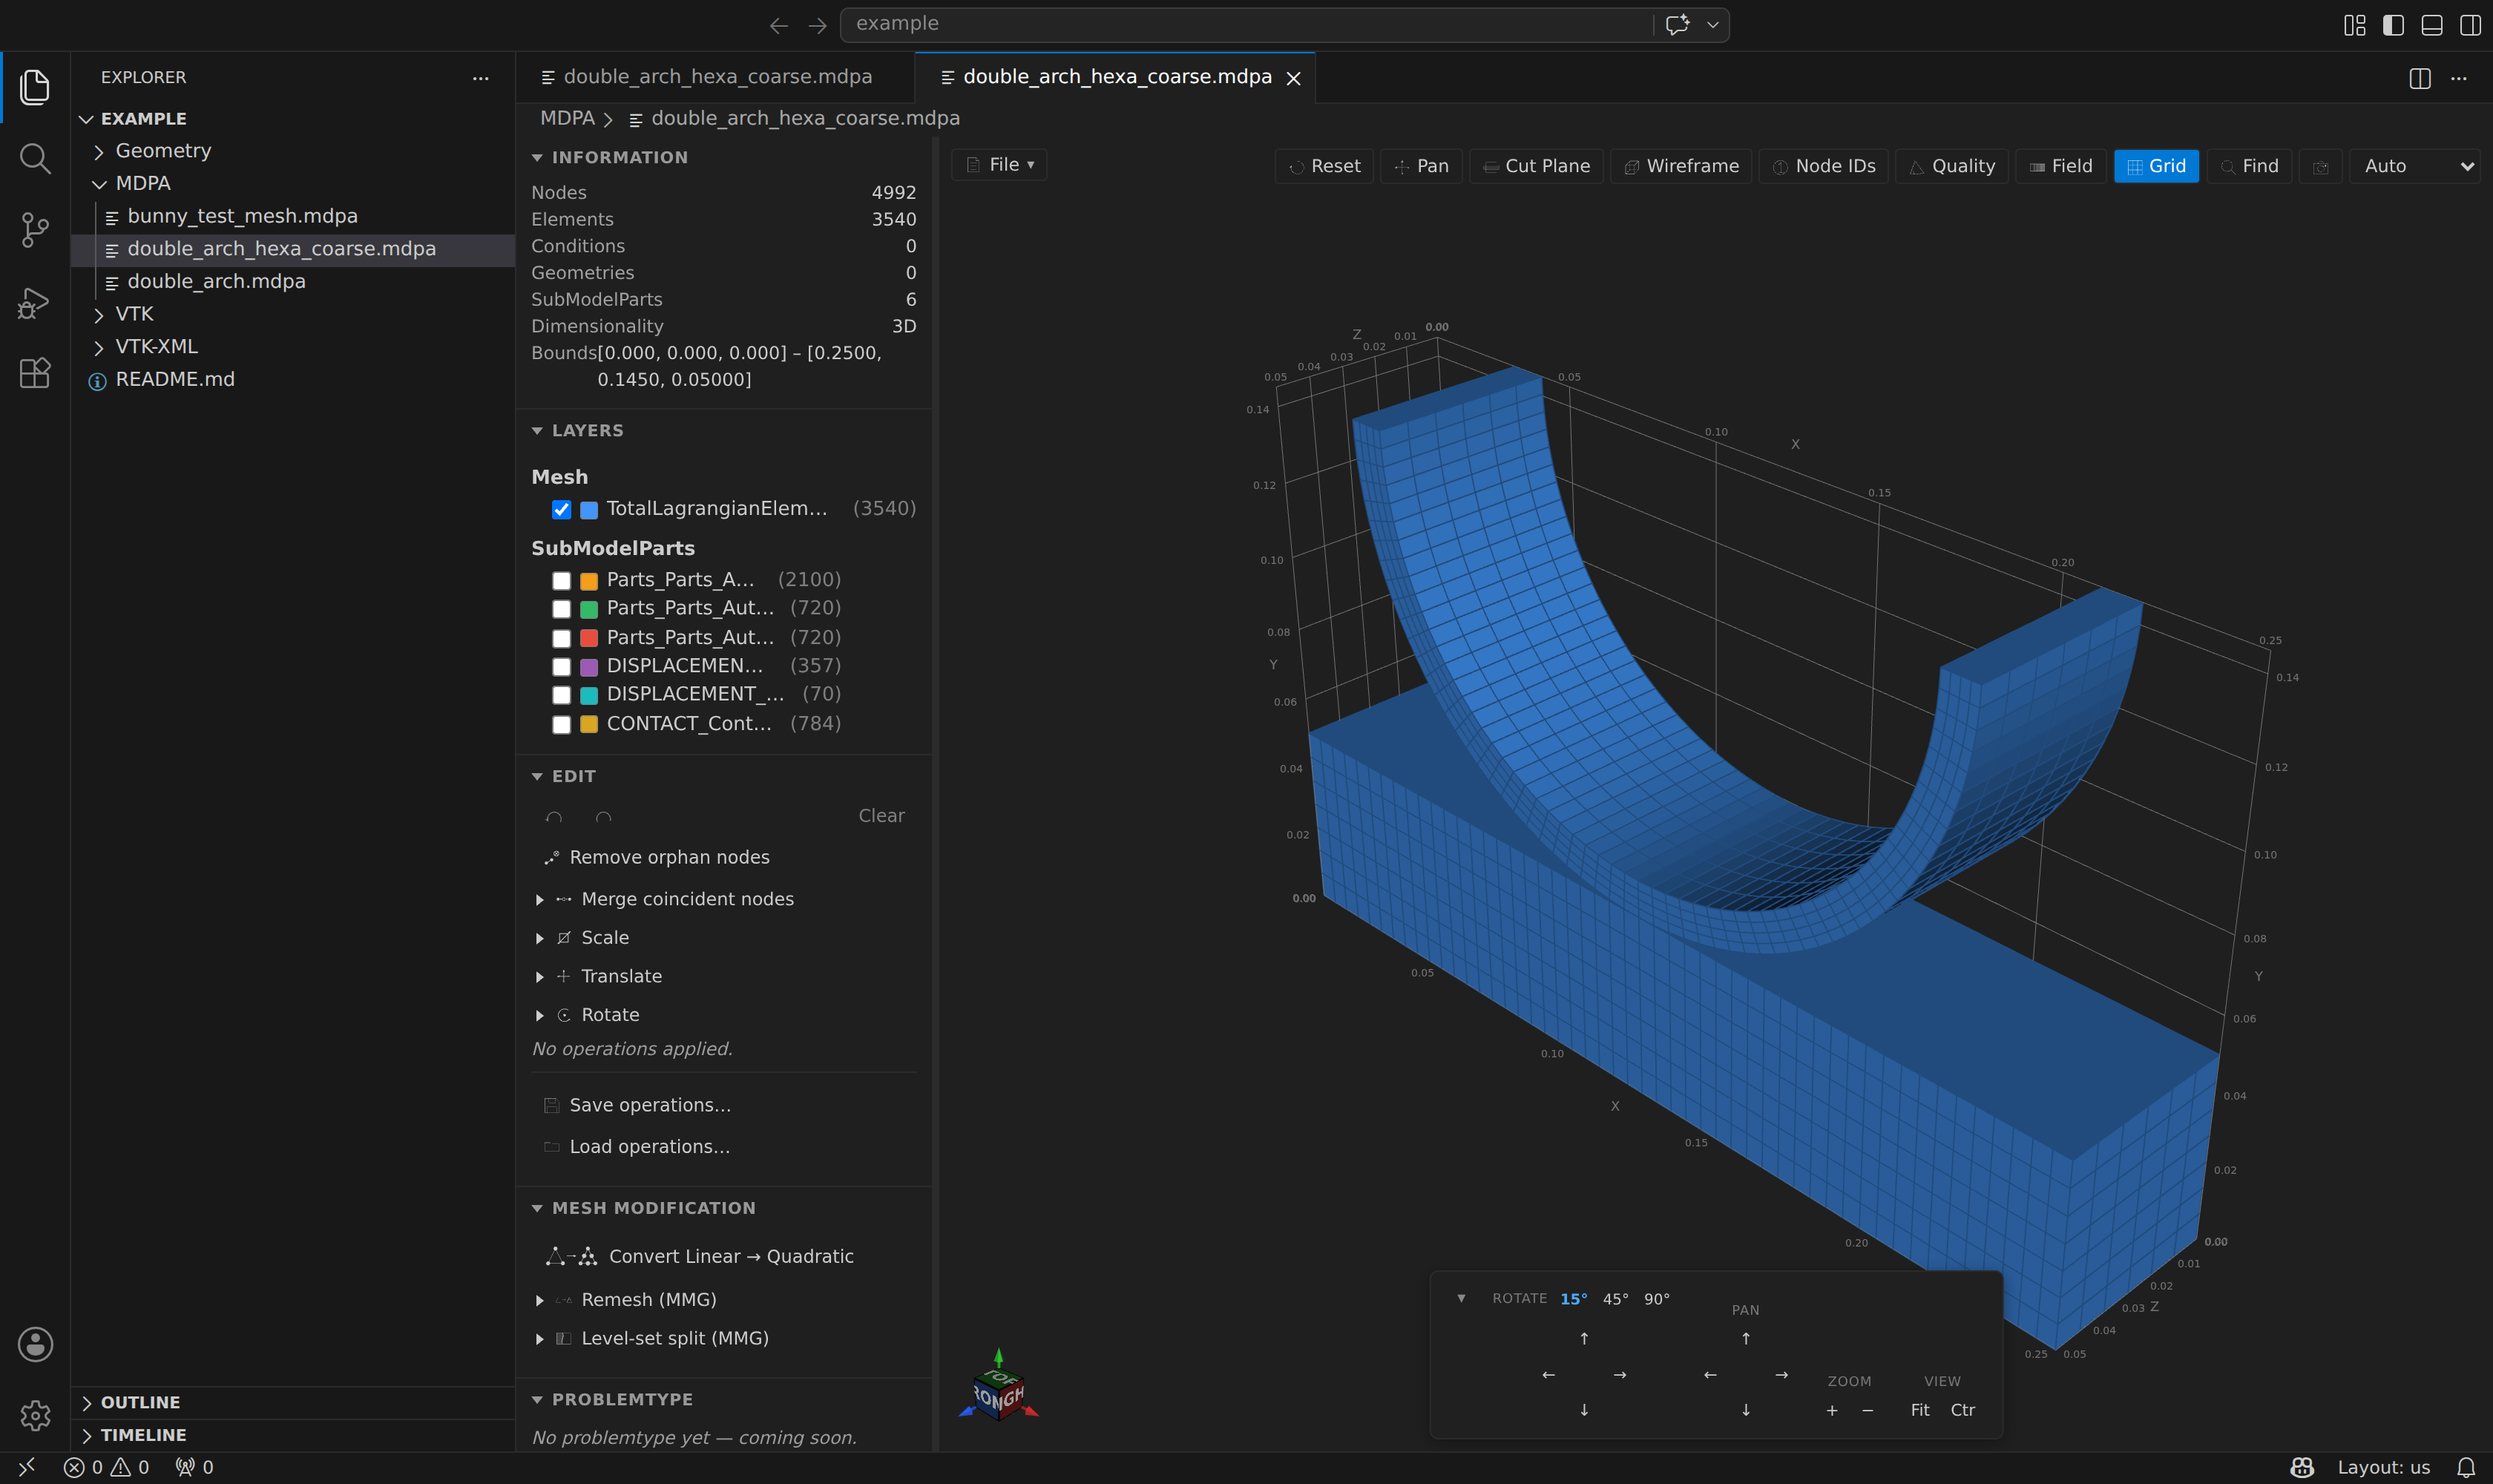The image size is (2493, 1484).
Task: Click Save operations...
Action: coord(637,1105)
